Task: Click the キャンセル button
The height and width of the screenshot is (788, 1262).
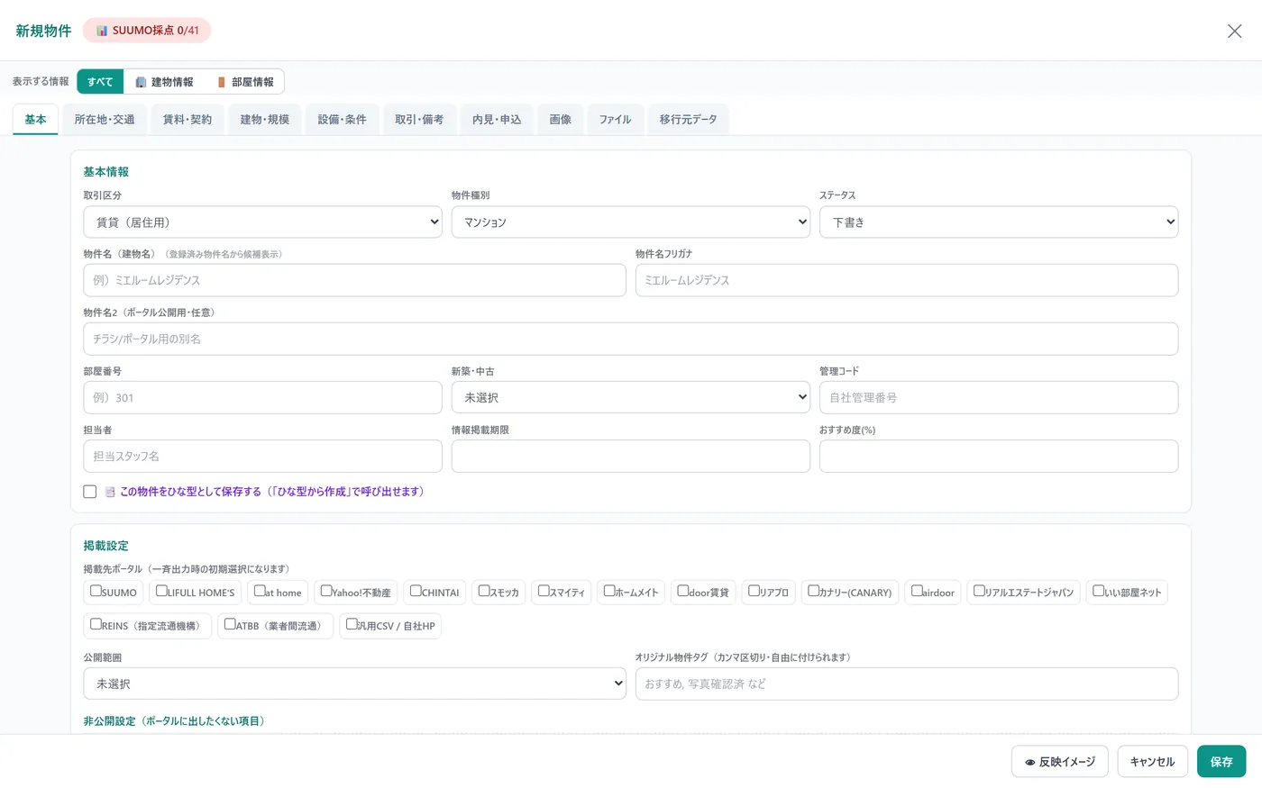Action: 1152,762
